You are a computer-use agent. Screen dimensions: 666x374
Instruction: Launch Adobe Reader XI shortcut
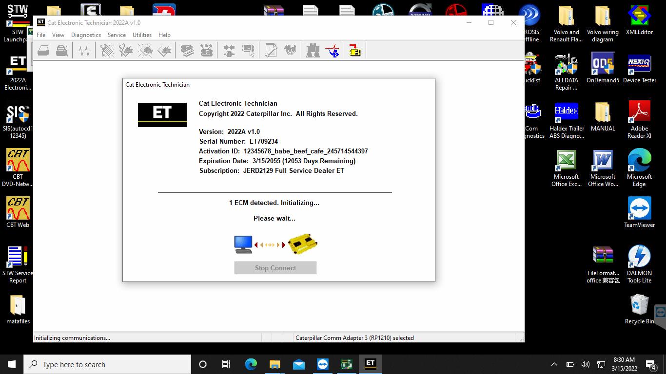click(x=639, y=120)
